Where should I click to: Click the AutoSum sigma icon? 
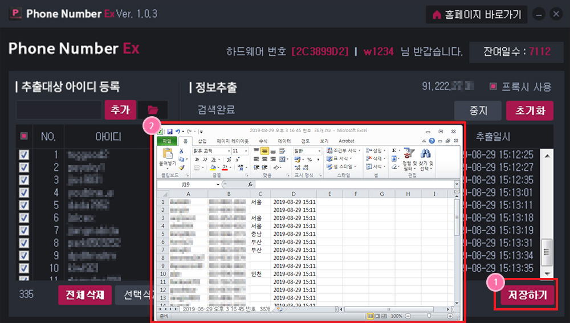394,150
